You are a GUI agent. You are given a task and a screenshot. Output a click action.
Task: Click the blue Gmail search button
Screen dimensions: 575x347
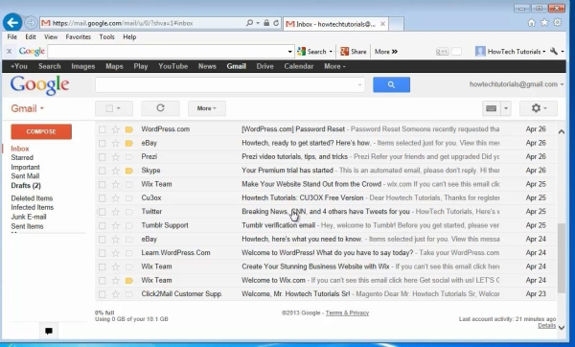tap(391, 84)
